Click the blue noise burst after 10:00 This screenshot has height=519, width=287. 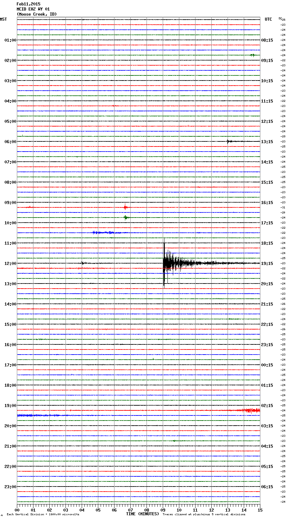(x=105, y=232)
